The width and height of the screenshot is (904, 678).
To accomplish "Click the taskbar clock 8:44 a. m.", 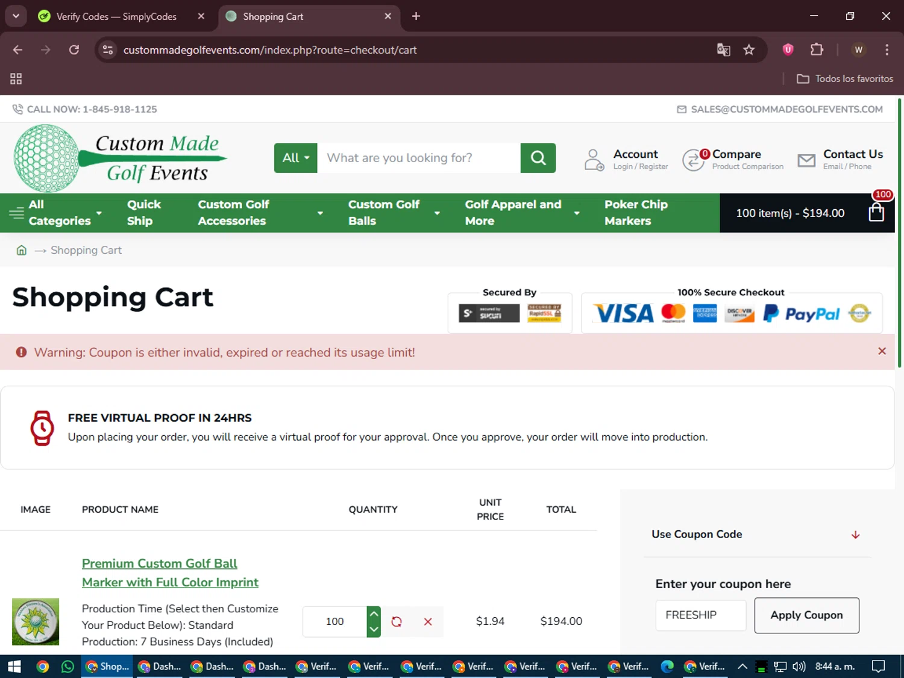I will pyautogui.click(x=835, y=667).
